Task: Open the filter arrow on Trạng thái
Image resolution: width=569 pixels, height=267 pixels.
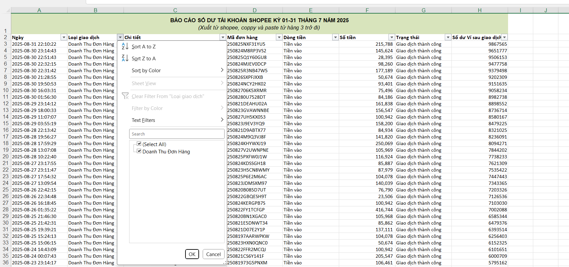Action: click(x=448, y=37)
